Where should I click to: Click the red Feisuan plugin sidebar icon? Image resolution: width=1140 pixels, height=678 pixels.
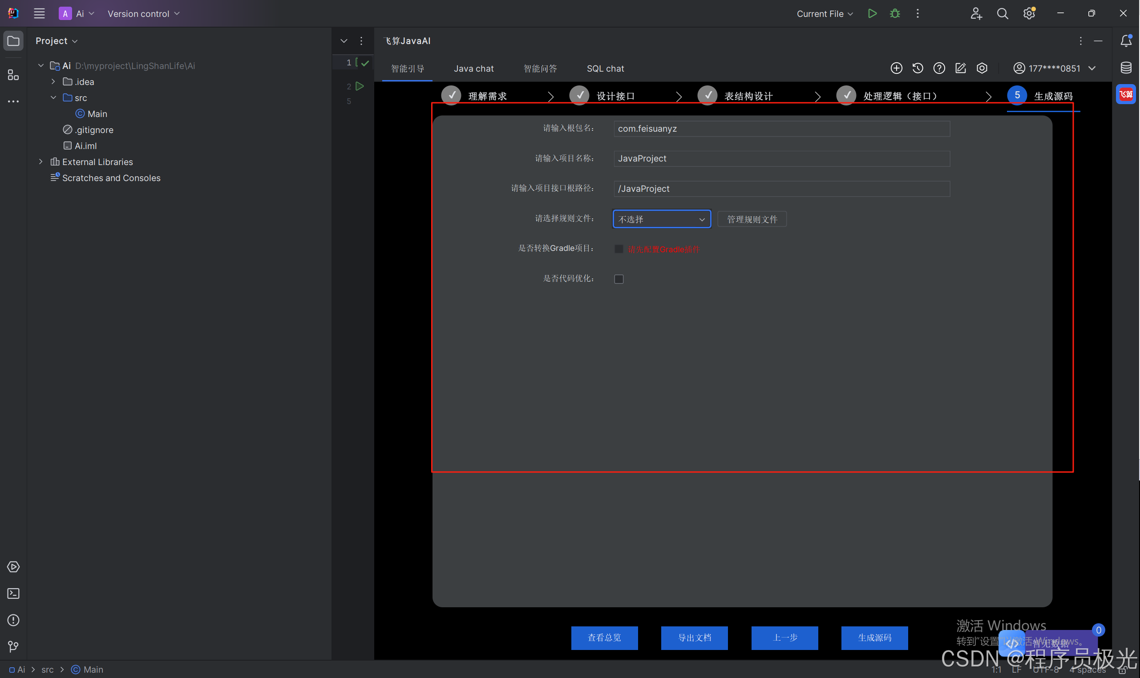[1125, 95]
